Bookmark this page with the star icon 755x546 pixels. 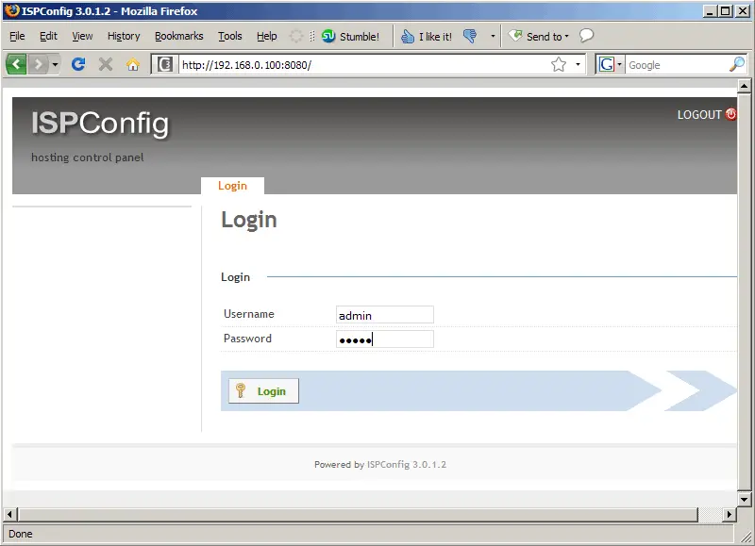pyautogui.click(x=559, y=64)
